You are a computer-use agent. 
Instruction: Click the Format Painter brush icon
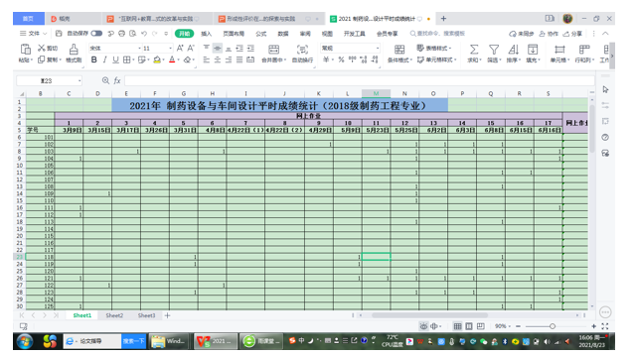pyautogui.click(x=74, y=50)
